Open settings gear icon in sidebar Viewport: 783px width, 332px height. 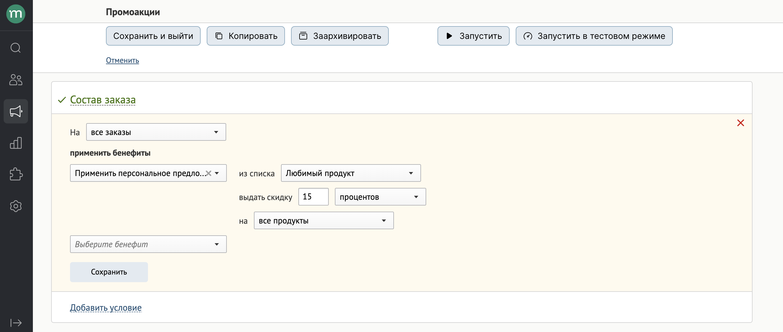(16, 206)
